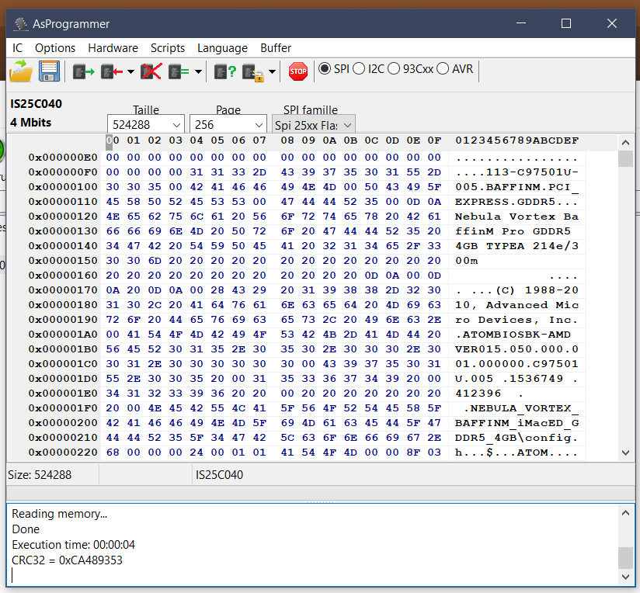Click 'CRC32 = 0xCA489353' log line
The image size is (640, 593).
[x=68, y=560]
